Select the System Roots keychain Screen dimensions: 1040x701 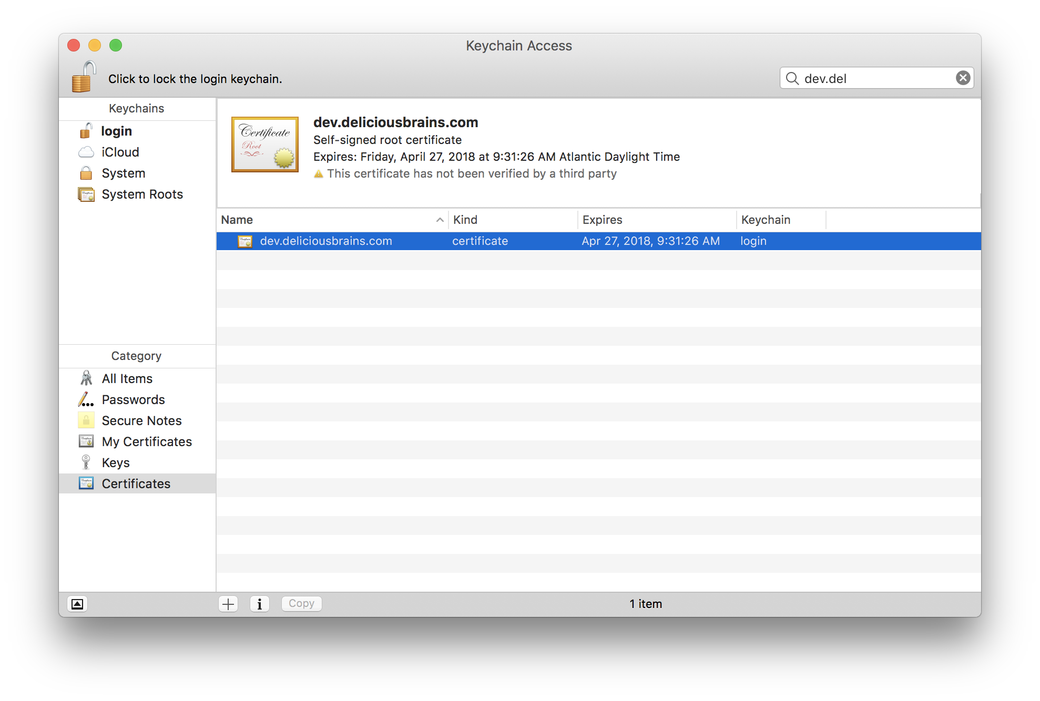[x=137, y=194]
